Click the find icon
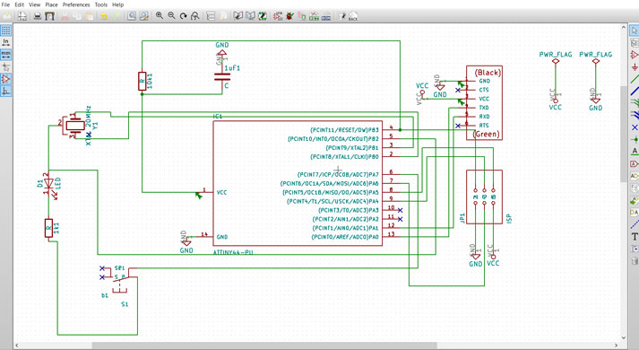Viewport: 639px width, 350px height. [131, 16]
